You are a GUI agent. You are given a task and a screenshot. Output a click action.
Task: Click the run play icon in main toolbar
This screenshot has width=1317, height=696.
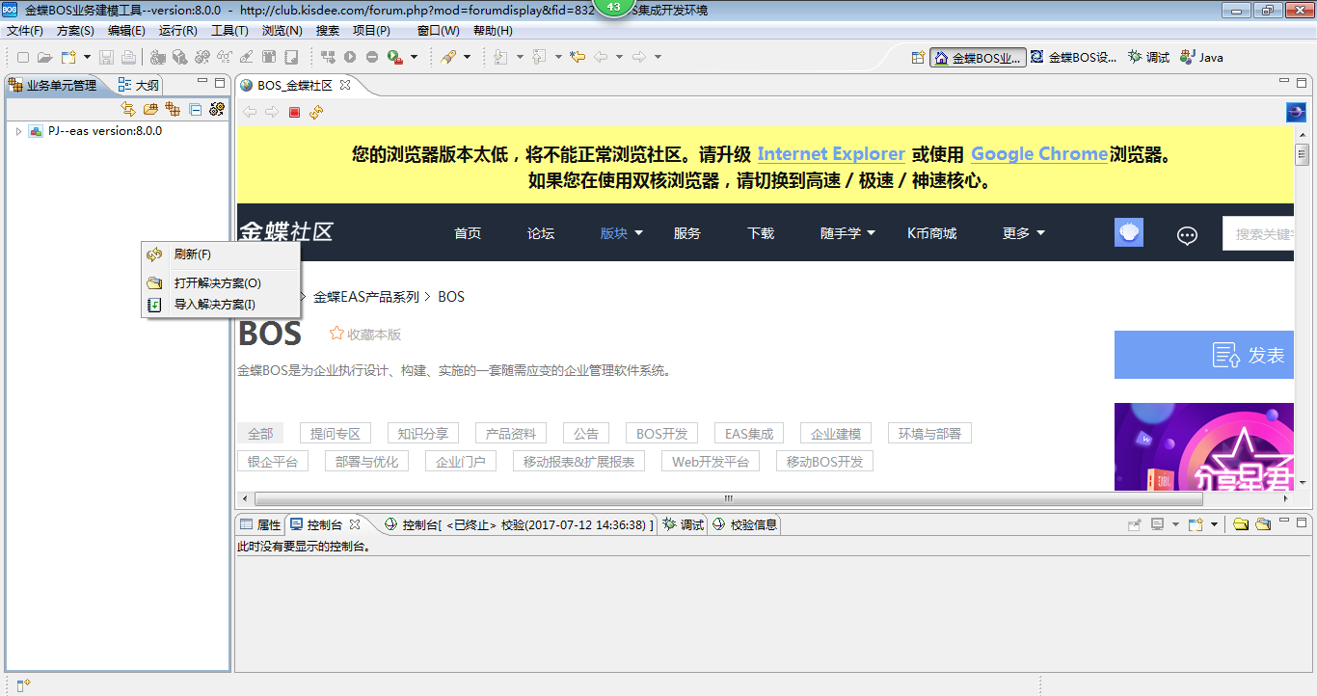[x=350, y=57]
